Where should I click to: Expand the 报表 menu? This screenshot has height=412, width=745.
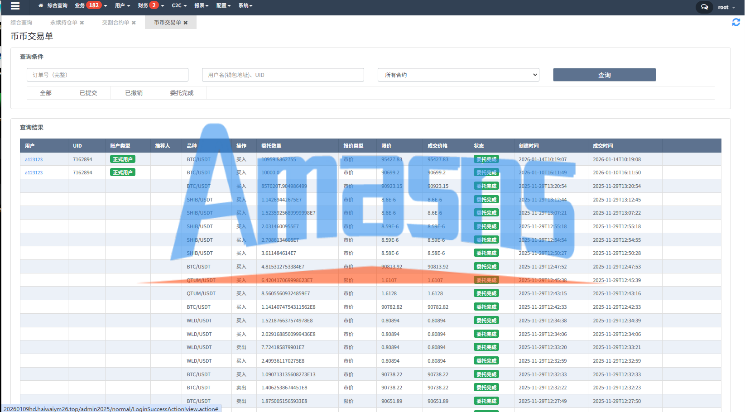tap(202, 6)
